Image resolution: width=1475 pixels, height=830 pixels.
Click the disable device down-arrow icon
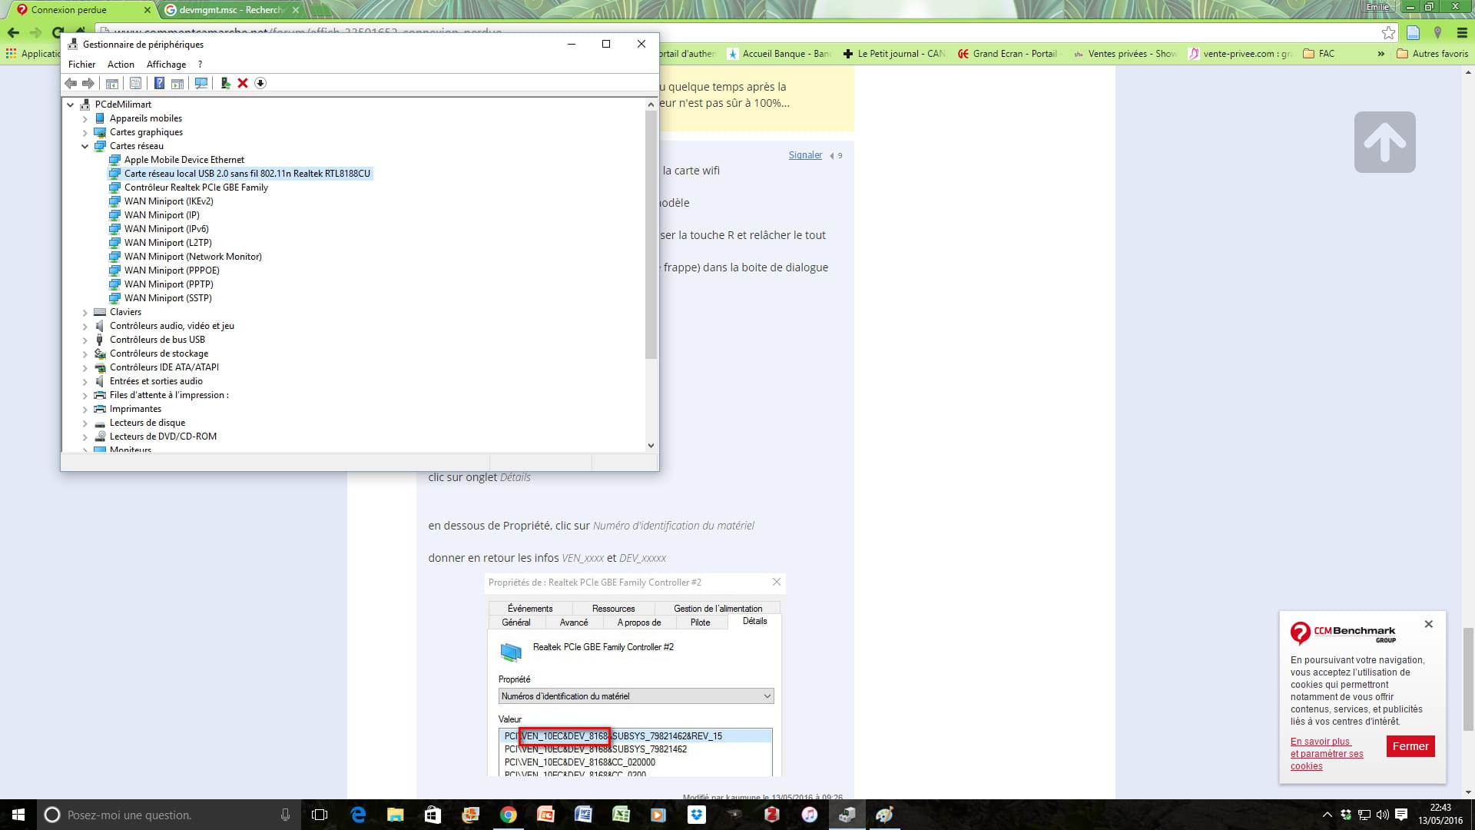pos(260,83)
